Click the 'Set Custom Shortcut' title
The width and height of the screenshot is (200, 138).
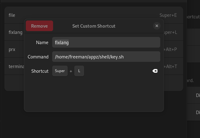point(94,26)
